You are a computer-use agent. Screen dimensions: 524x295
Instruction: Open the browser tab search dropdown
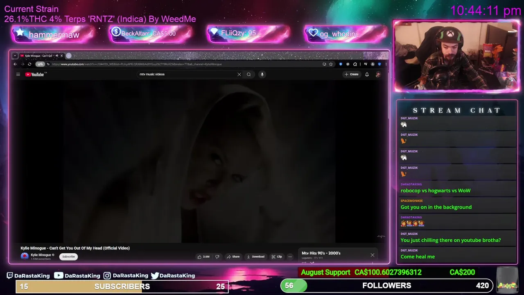pos(15,55)
